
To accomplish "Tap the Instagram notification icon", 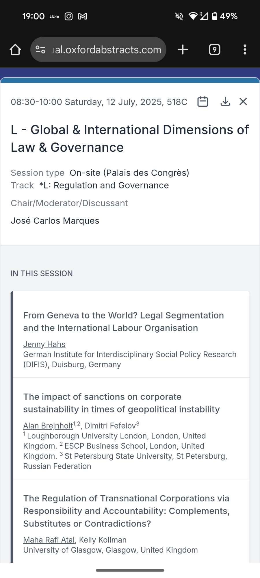I will click(x=68, y=16).
